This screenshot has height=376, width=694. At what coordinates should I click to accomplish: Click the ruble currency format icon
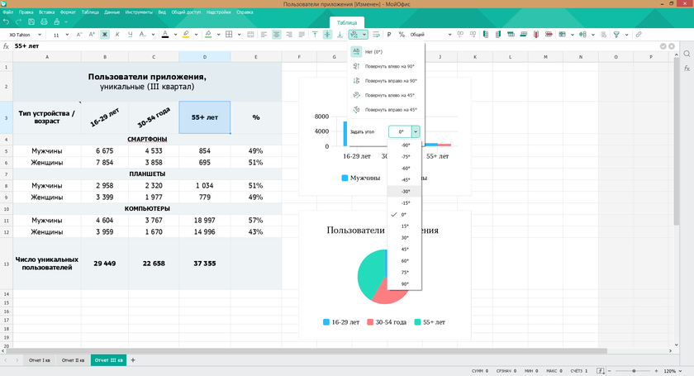coord(389,35)
